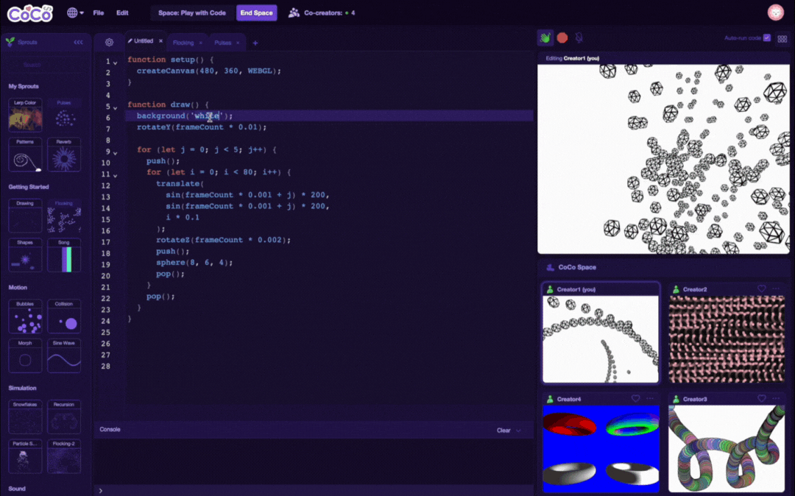Collapse the fold arrow at line 9
The height and width of the screenshot is (496, 795).
[x=116, y=153]
